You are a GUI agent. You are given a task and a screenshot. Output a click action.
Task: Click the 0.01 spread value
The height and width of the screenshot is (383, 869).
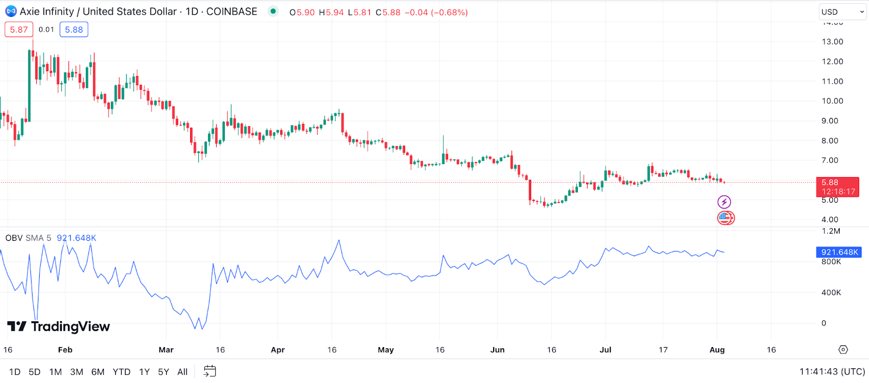(46, 29)
